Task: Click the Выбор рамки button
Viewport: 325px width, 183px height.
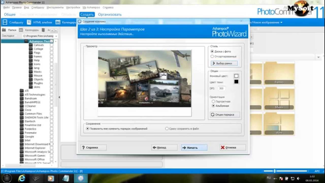Action: [224, 63]
